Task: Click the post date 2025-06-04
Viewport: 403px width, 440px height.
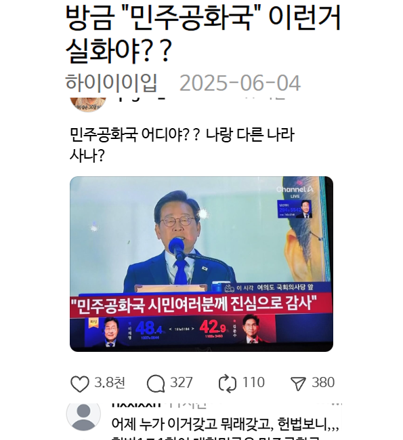Action: tap(240, 83)
